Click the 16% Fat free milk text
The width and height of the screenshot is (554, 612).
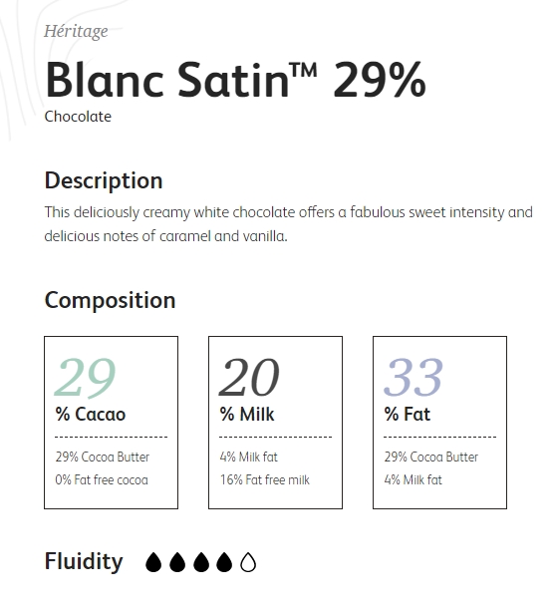point(264,479)
